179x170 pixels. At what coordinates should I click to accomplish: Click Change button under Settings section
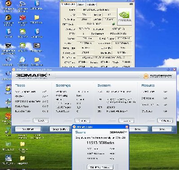point(83,121)
